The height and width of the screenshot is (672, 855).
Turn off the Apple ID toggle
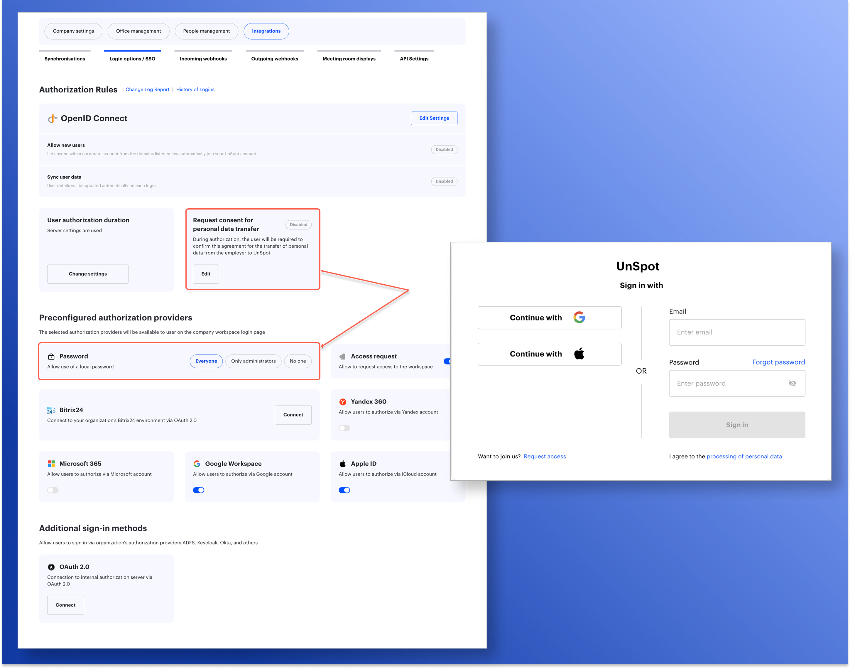point(344,490)
